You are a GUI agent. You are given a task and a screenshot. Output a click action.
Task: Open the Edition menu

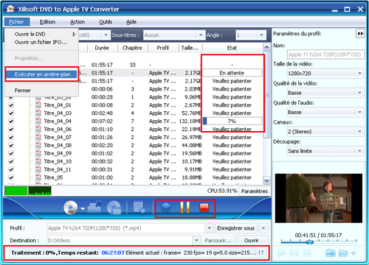click(x=47, y=22)
